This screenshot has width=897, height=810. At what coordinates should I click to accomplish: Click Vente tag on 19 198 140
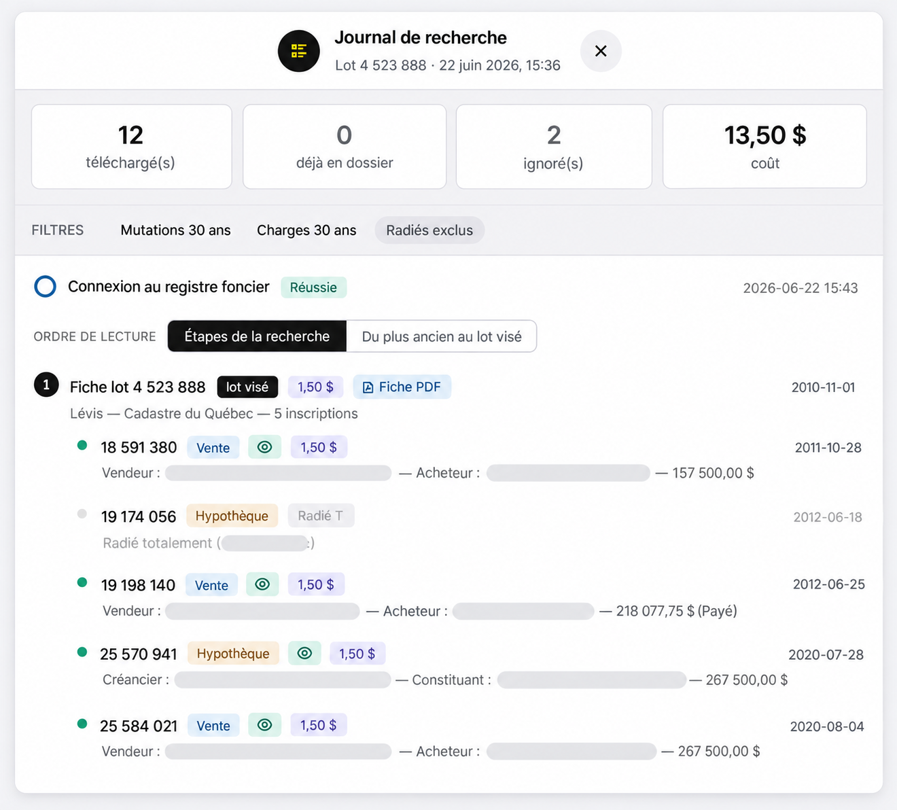tap(211, 585)
